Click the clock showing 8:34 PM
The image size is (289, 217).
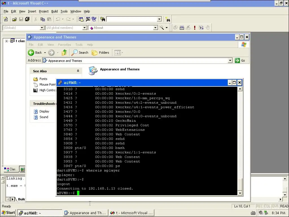tap(278, 213)
